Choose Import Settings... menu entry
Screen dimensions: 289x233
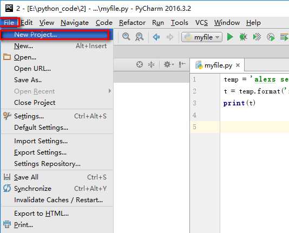57,141
